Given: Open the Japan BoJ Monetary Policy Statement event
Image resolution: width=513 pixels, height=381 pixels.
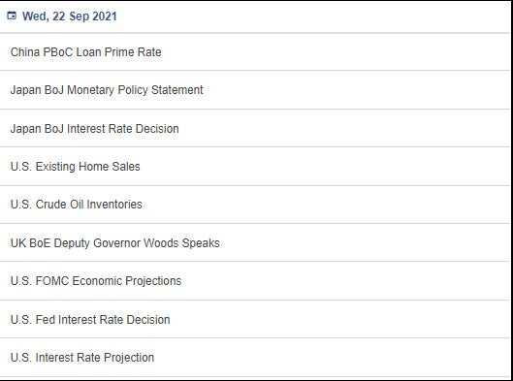Looking at the screenshot, I should pos(255,90).
